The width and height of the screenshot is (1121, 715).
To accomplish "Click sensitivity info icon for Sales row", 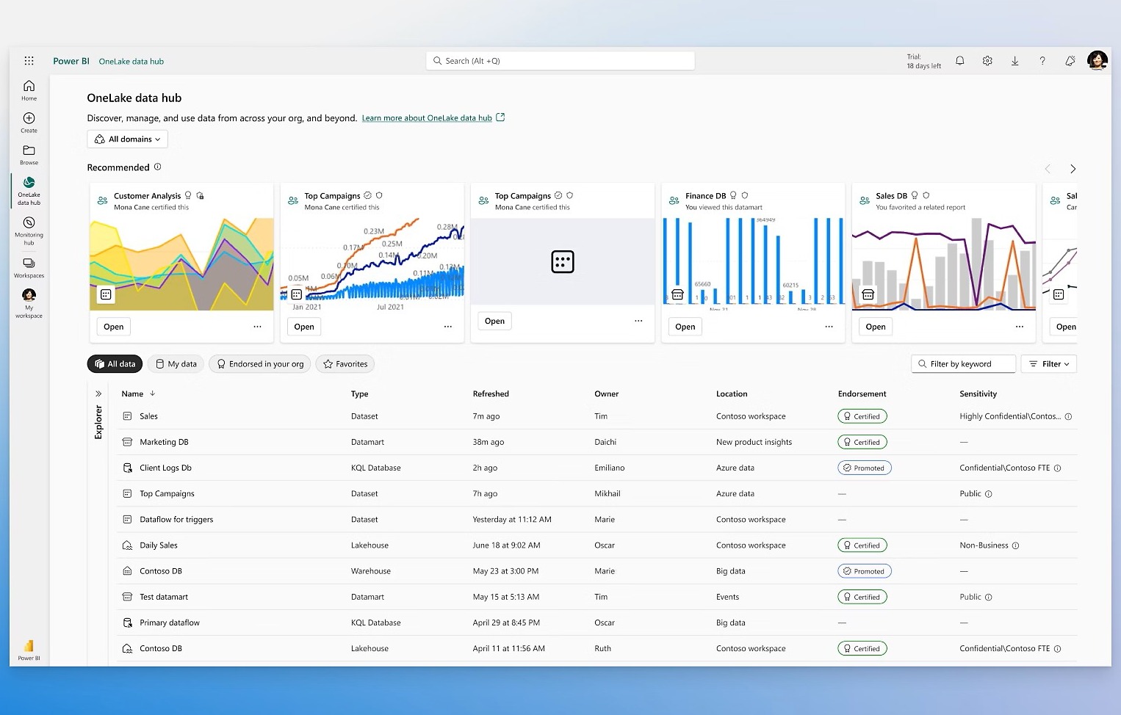I will point(1068,416).
